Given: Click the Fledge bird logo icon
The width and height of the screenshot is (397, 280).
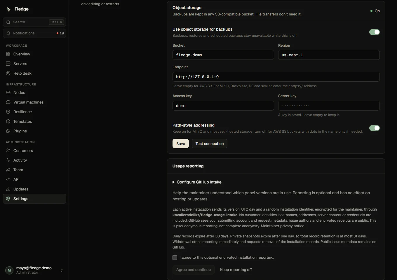Looking at the screenshot, I should click(8, 9).
